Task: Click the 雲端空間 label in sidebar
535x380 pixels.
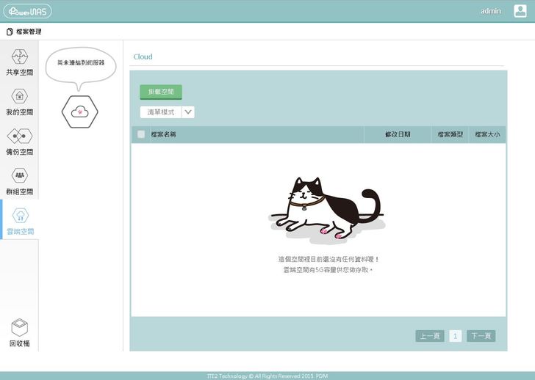Action: tap(21, 232)
